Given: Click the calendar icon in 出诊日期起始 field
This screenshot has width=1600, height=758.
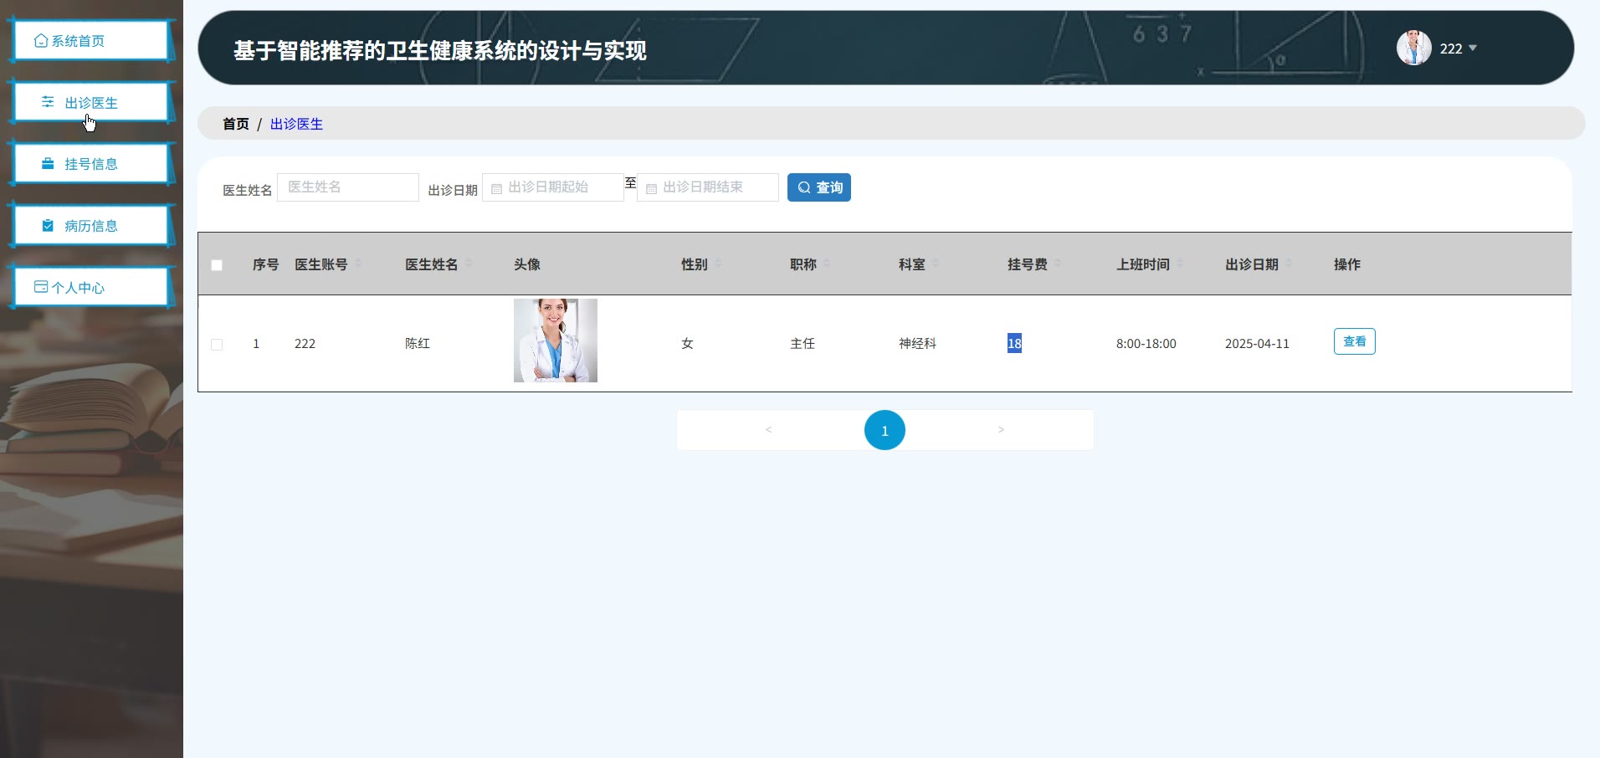Looking at the screenshot, I should (496, 188).
